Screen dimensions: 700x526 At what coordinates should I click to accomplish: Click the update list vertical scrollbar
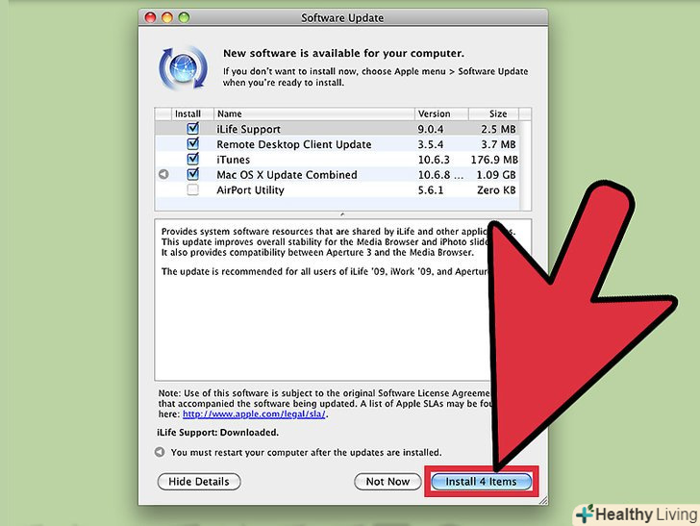(525, 165)
